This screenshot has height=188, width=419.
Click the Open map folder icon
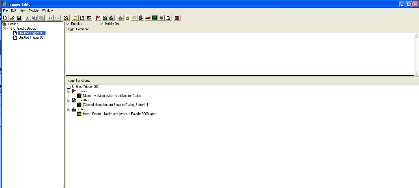12,18
